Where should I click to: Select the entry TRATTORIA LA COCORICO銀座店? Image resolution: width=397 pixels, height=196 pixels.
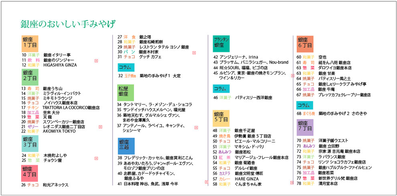tap(71, 108)
